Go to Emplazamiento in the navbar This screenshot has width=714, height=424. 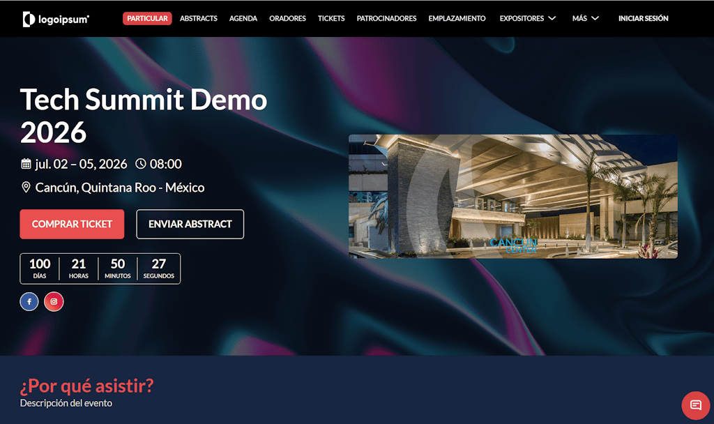pos(457,19)
